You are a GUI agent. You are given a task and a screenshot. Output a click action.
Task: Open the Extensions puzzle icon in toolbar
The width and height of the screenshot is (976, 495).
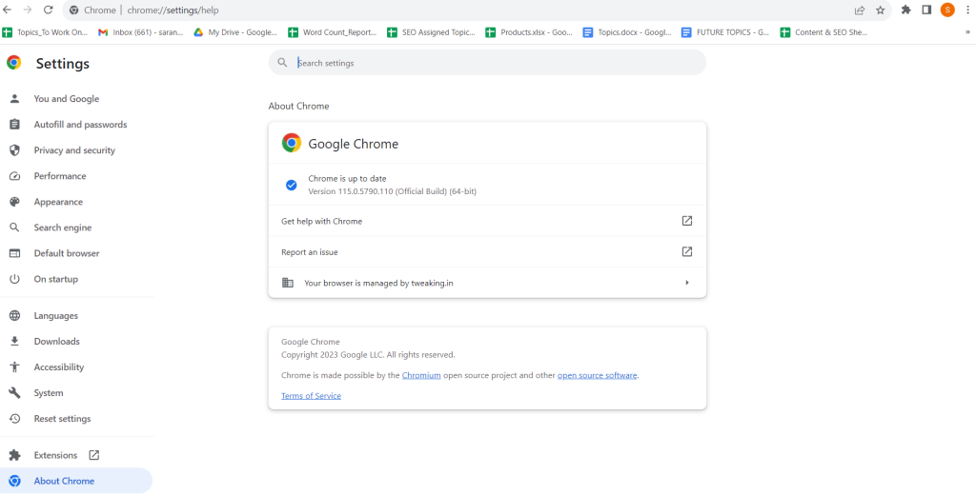pos(906,10)
